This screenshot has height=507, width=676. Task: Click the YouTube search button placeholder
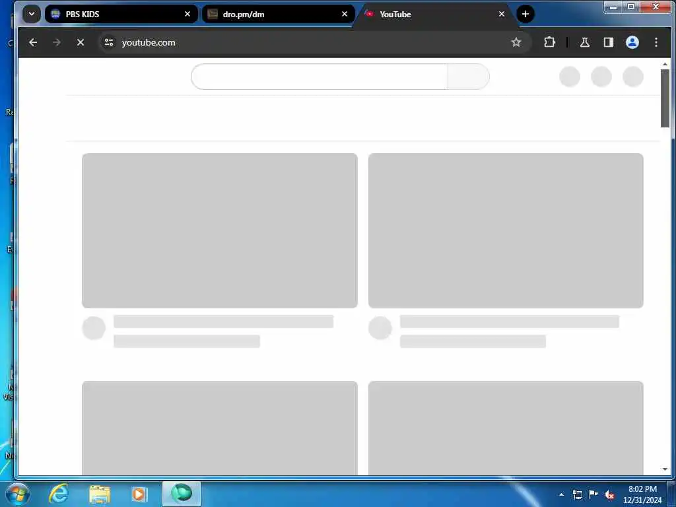coord(469,77)
